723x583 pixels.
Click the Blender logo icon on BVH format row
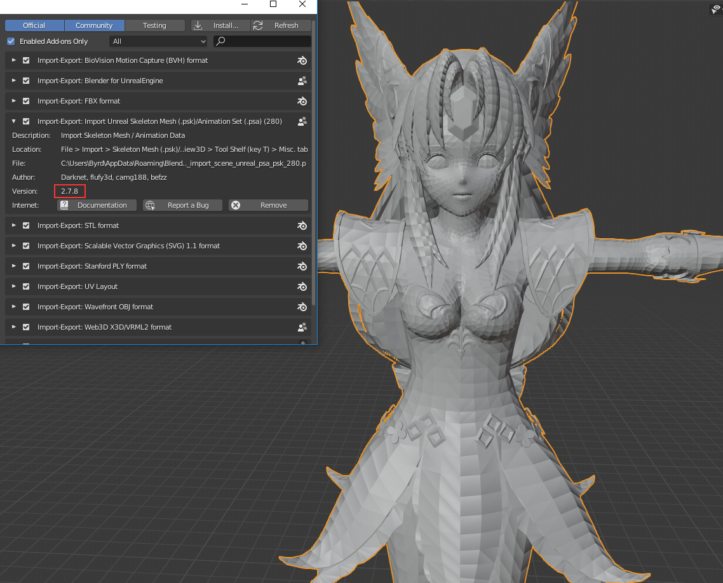point(302,60)
